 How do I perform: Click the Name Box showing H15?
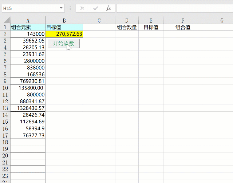click(33, 8)
